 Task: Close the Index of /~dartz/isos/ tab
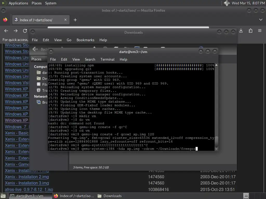point(65,20)
